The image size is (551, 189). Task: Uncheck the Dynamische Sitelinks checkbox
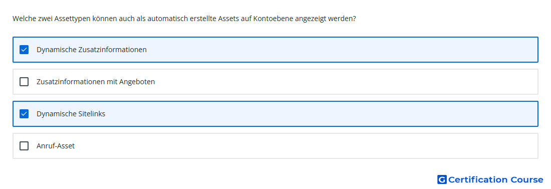(24, 114)
